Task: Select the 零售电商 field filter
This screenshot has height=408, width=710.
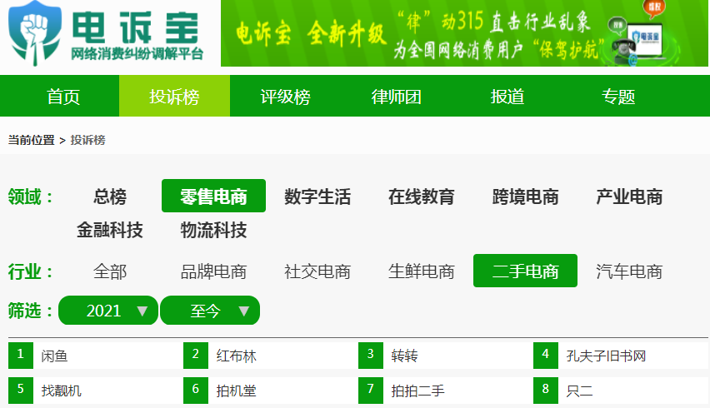Action: tap(213, 196)
